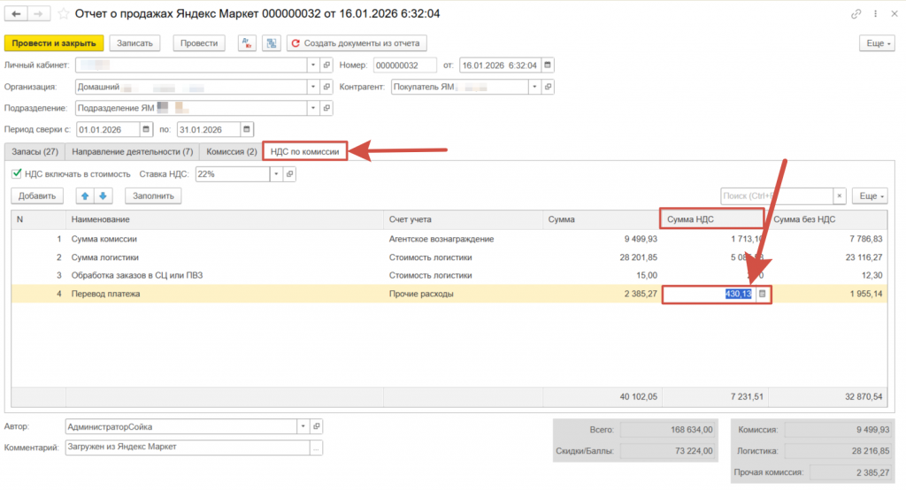Expand the Ставка НДС dropdown
Image resolution: width=906 pixels, height=490 pixels.
[276, 174]
